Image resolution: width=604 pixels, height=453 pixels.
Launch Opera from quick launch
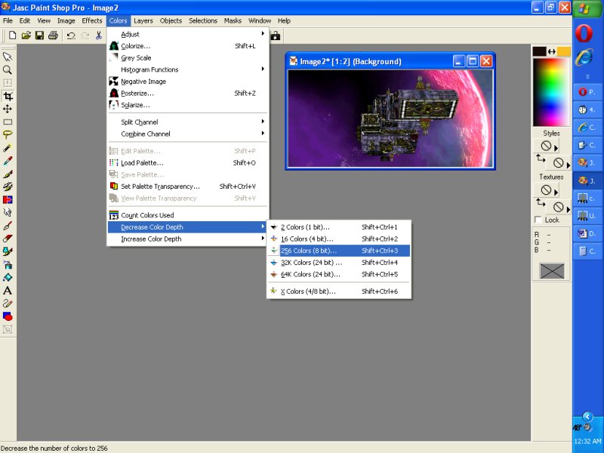pos(584,33)
